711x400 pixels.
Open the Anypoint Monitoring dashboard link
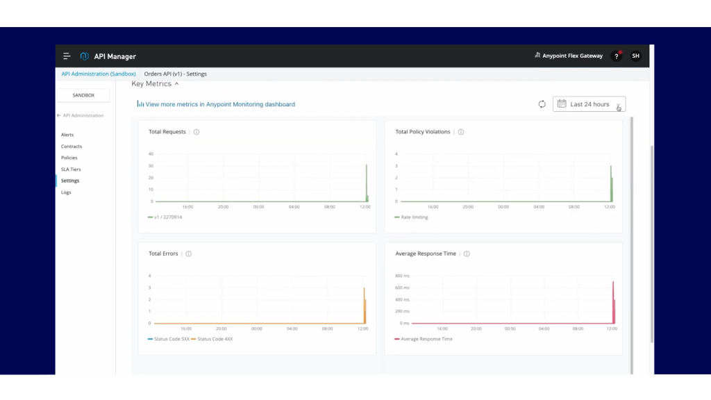(219, 104)
